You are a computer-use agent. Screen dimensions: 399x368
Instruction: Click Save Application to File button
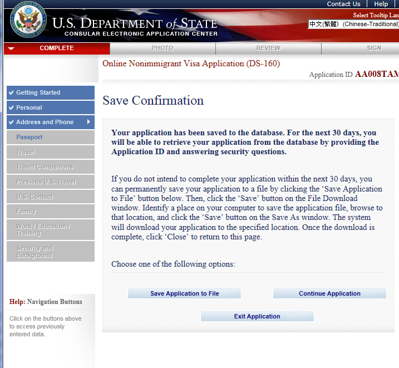[185, 293]
